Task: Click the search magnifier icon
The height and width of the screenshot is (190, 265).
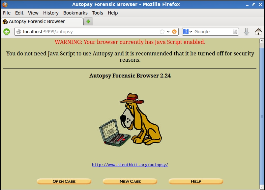Action: 235,32
